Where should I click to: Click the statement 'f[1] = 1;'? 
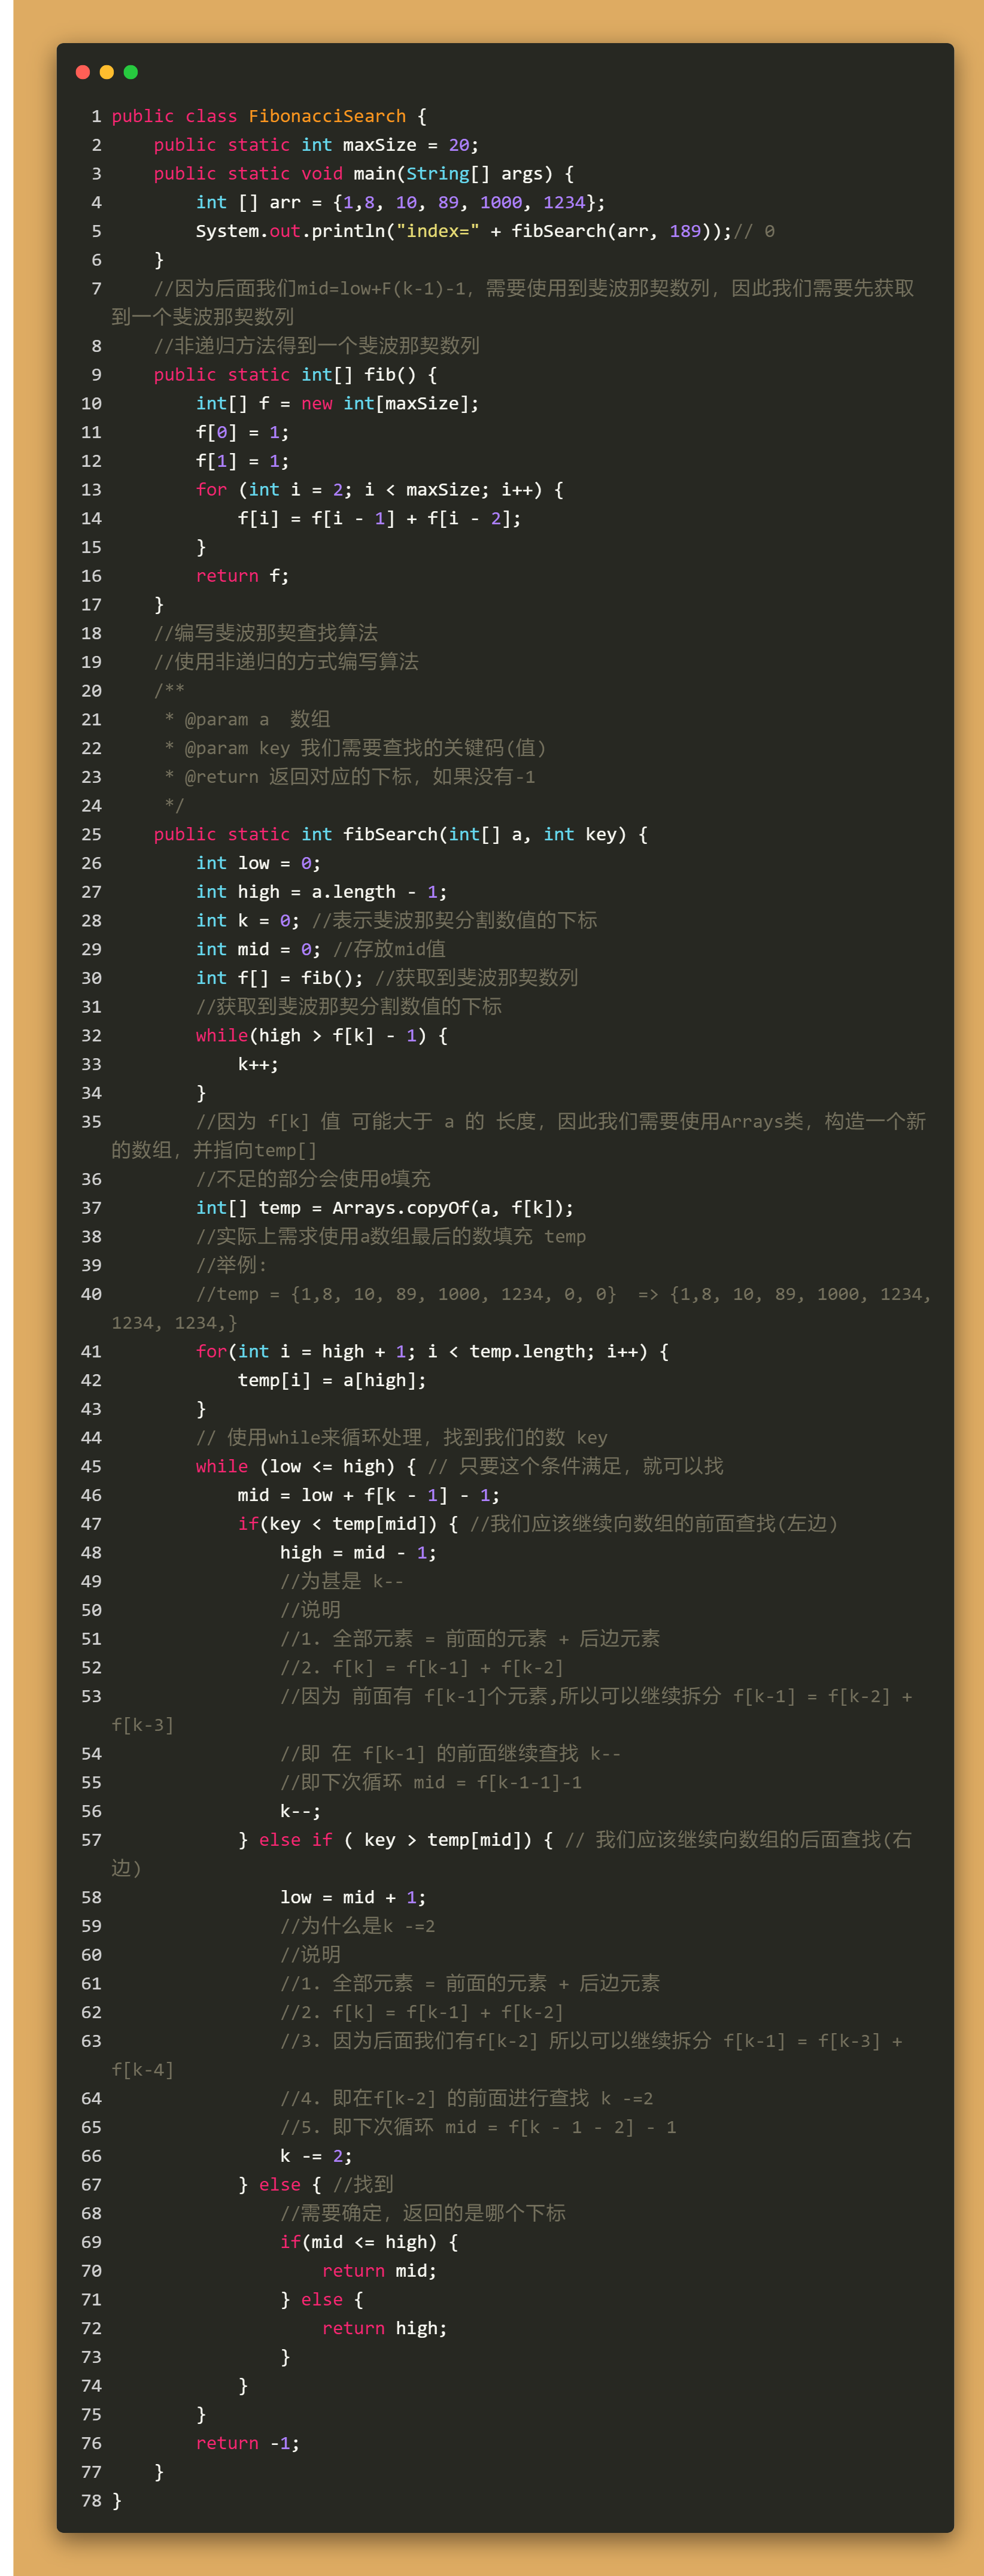tap(243, 461)
